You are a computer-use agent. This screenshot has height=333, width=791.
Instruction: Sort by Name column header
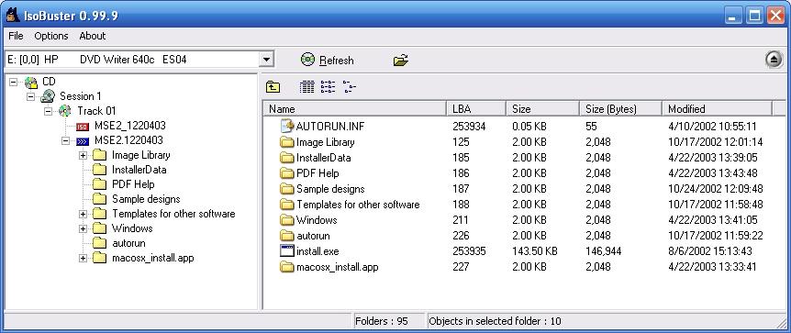coord(354,108)
